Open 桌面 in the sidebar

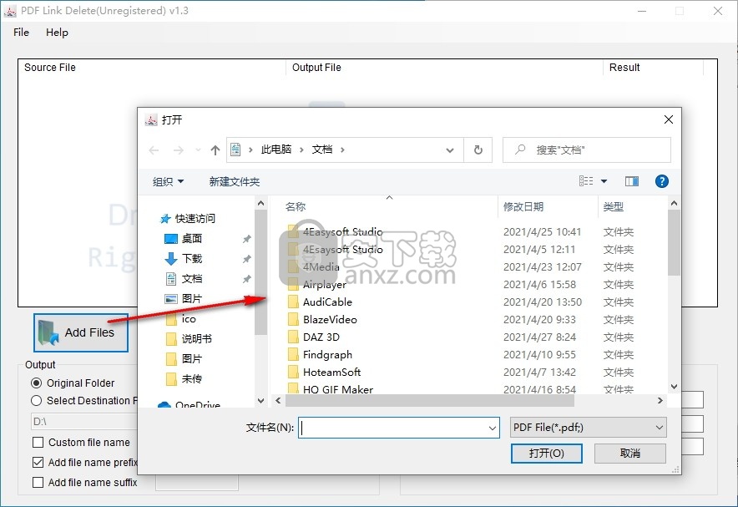coord(192,239)
